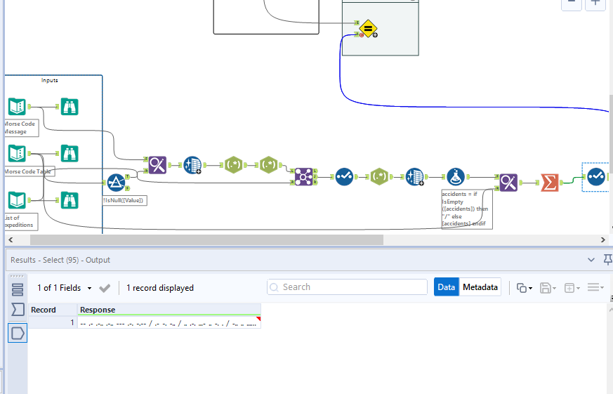Image resolution: width=613 pixels, height=394 pixels.
Task: Select the Browse tool beside Morse Code Table
Action: pos(70,153)
